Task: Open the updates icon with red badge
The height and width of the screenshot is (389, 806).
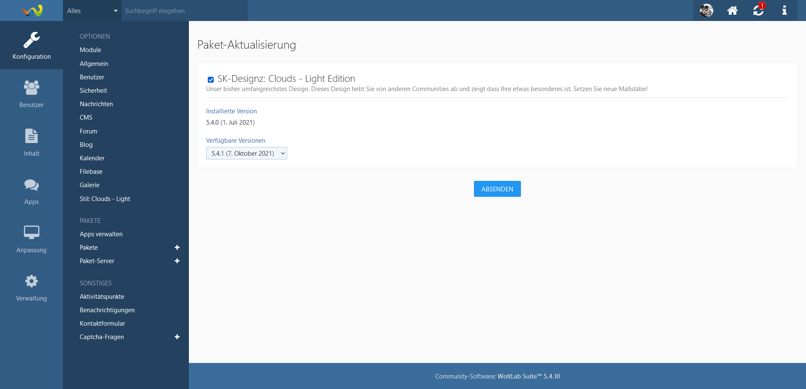Action: pos(758,10)
